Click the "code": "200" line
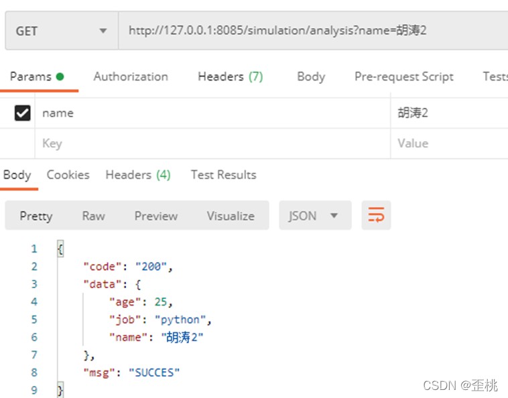 tap(128, 267)
